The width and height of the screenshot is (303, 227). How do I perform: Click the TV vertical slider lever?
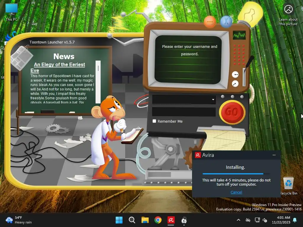tap(244, 77)
